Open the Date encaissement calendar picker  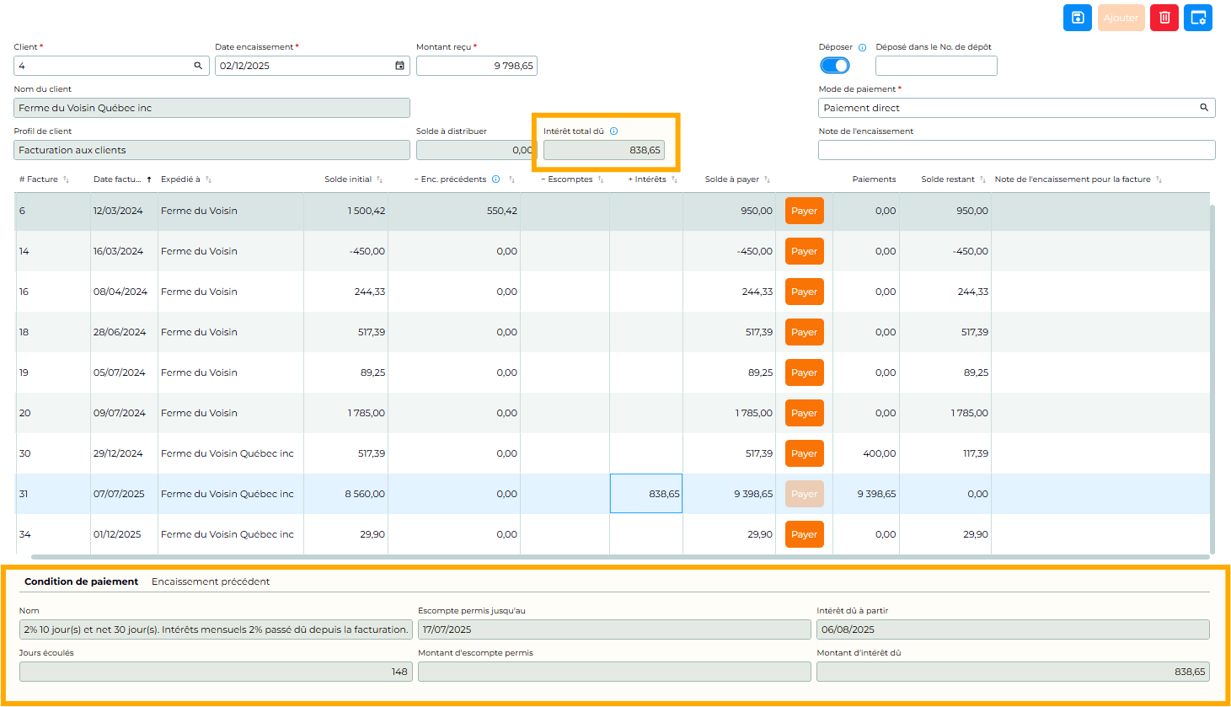[400, 66]
